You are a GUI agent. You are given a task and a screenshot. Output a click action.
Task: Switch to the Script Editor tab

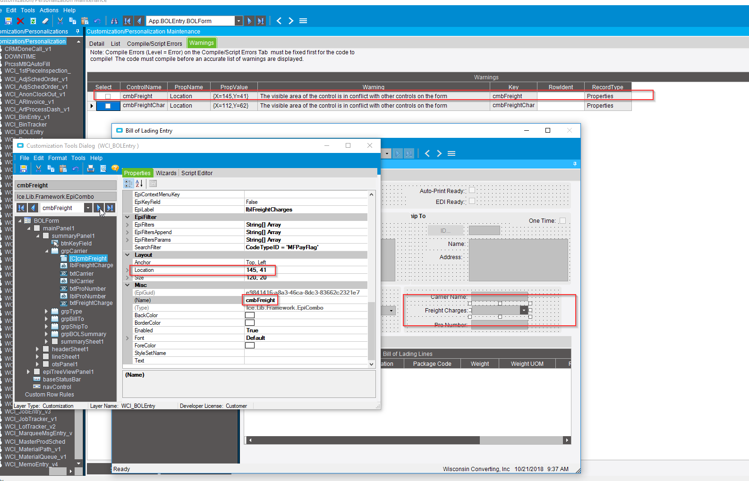click(197, 173)
